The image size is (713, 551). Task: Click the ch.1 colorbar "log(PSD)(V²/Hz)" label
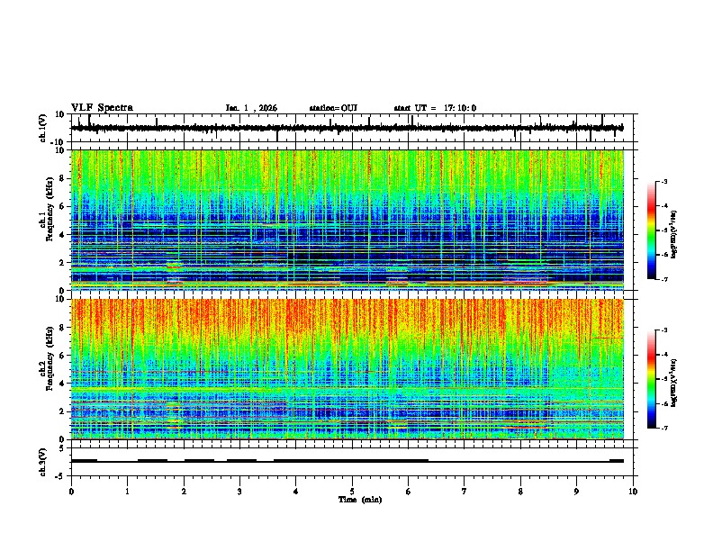coord(673,235)
